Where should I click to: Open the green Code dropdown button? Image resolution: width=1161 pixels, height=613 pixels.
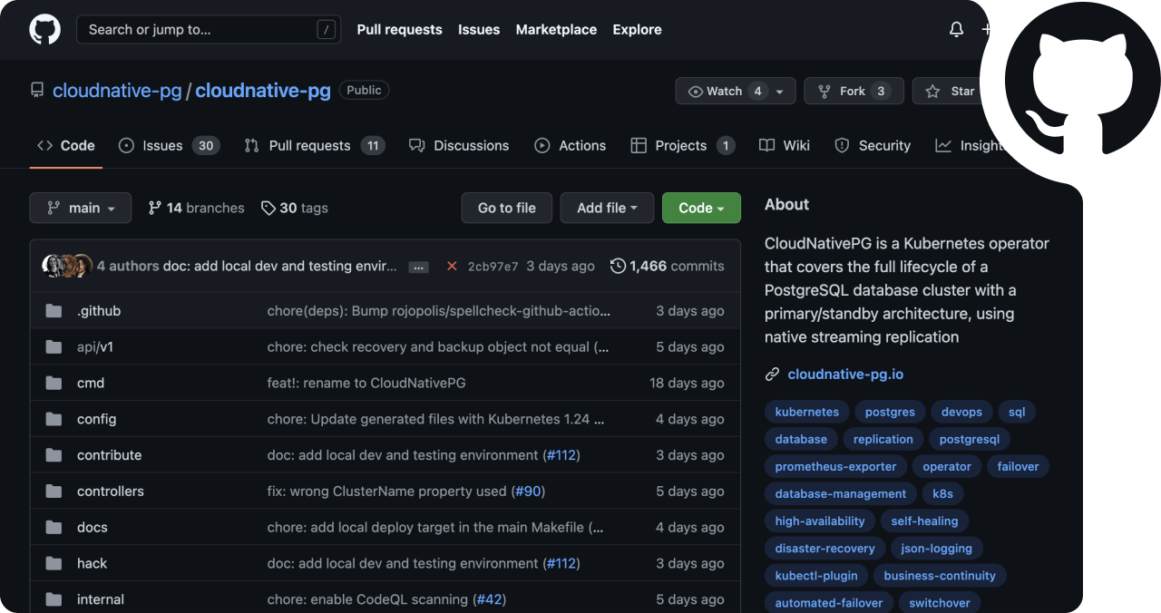[x=701, y=208]
